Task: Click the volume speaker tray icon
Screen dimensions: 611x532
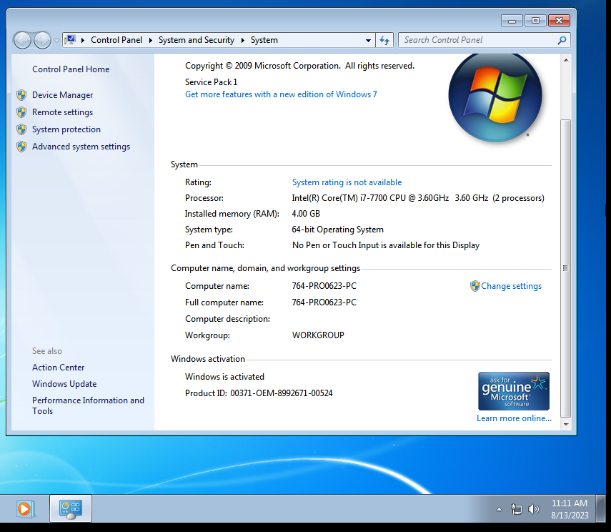Action: [533, 509]
